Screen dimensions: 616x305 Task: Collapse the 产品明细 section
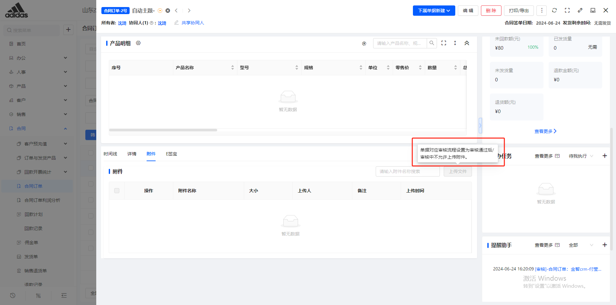pos(467,43)
